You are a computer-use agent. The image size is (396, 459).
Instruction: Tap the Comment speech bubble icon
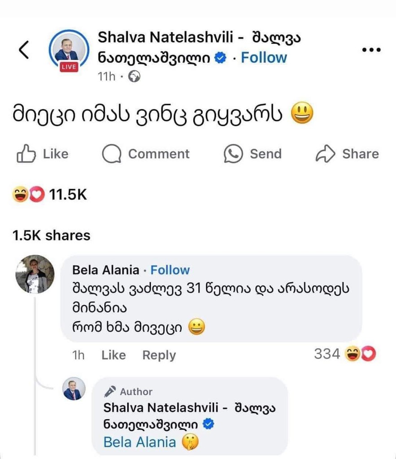112,154
